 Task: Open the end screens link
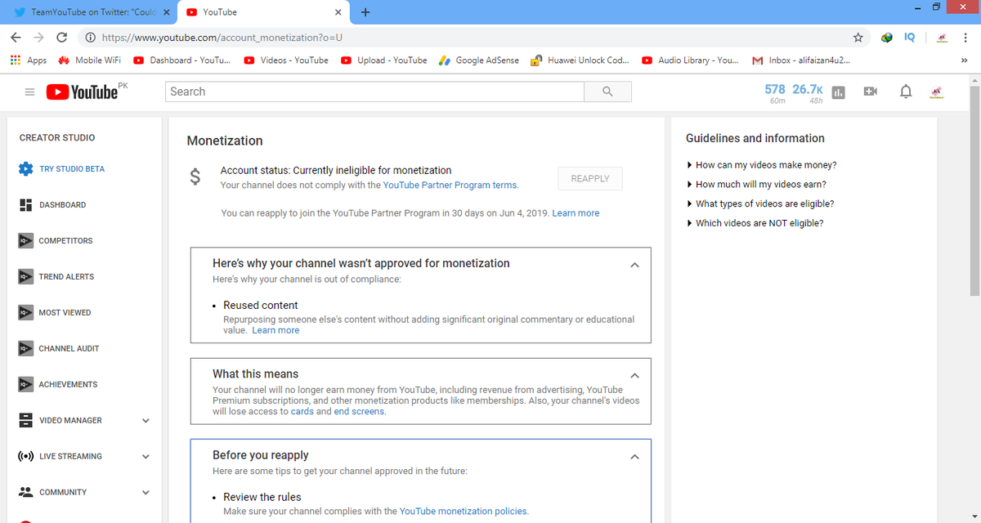pos(359,411)
